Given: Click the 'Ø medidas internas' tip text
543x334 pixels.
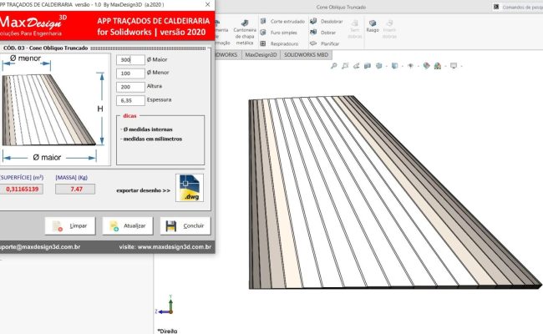Looking at the screenshot, I should 148,129.
